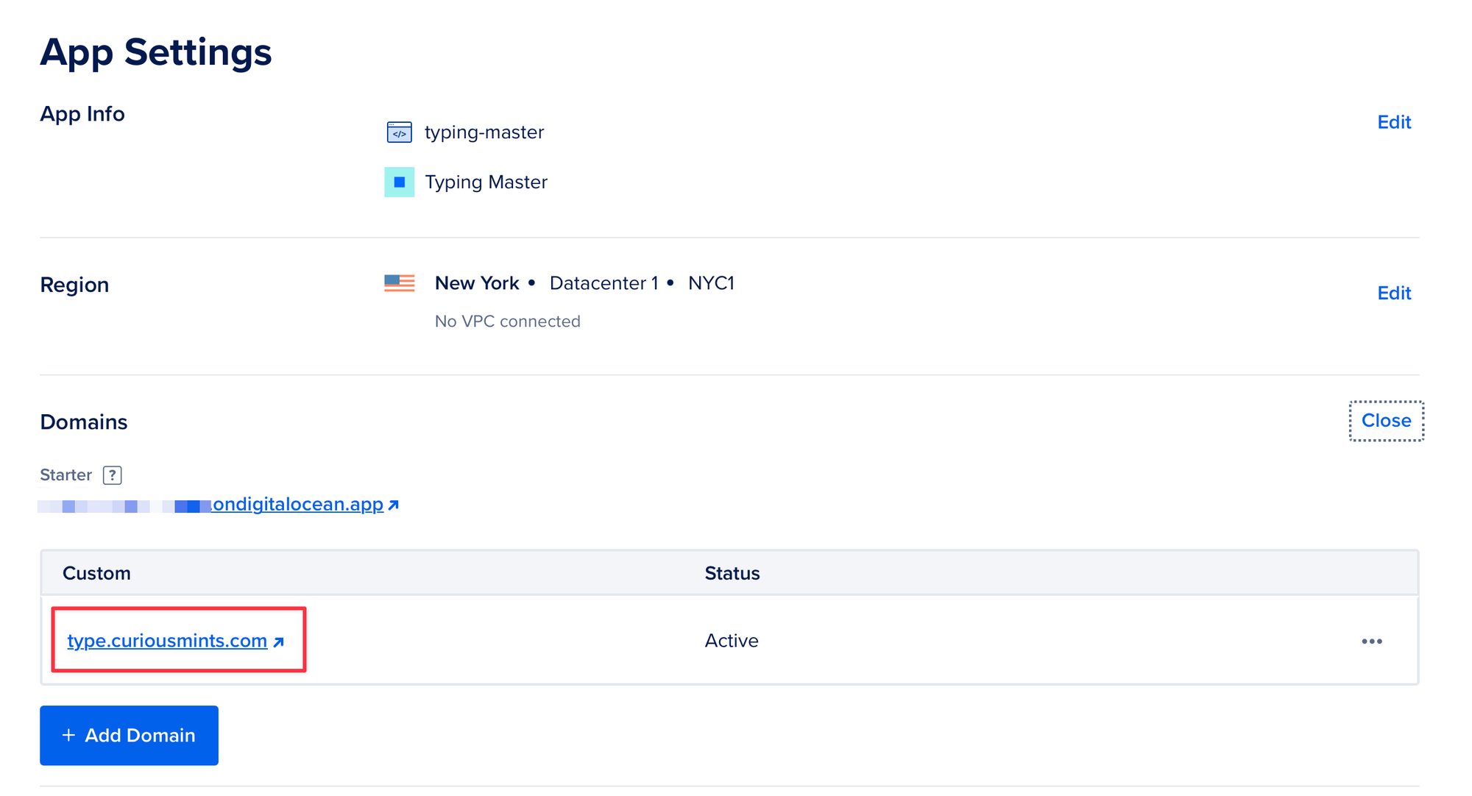
Task: Click the Status column header
Action: 732,573
